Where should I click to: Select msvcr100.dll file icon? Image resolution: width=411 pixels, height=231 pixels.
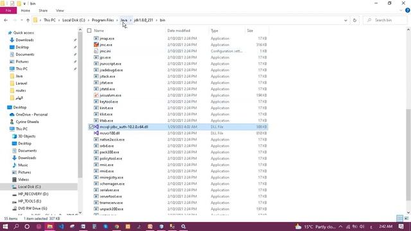(x=96, y=133)
